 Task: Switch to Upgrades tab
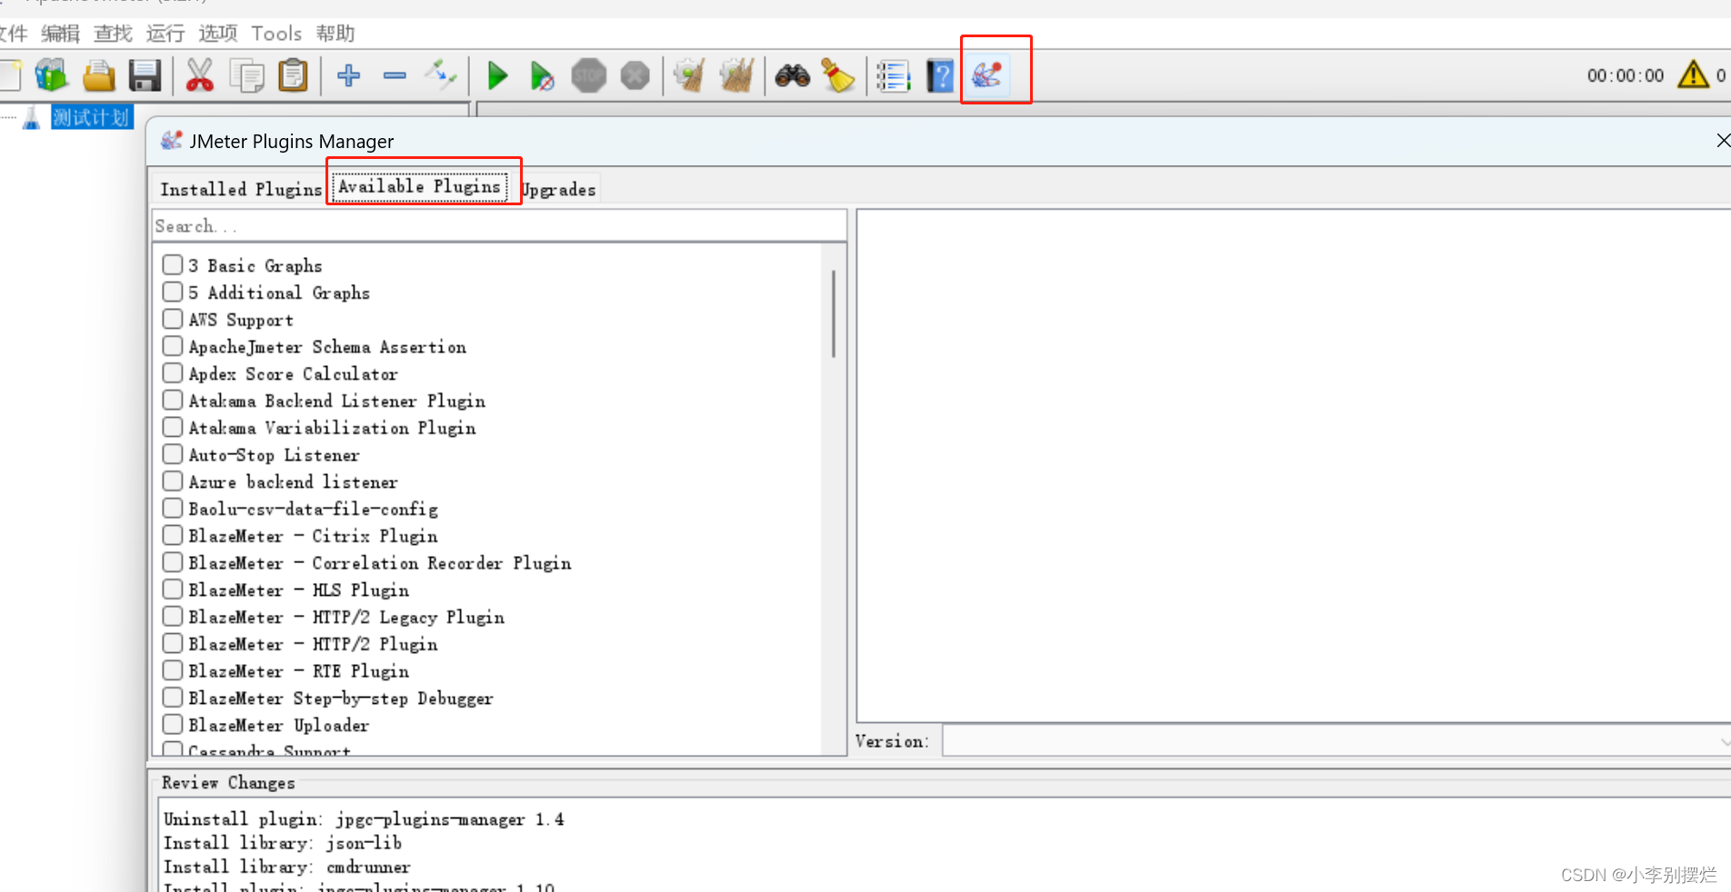tap(558, 189)
